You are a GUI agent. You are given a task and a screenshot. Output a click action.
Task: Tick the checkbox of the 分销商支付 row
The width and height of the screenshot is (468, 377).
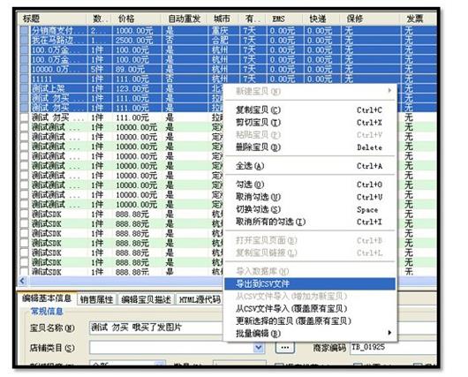pyautogui.click(x=24, y=30)
